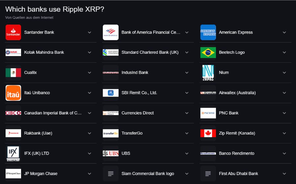Viewport: 296px width, 184px height.
Task: Open the Nium logo
Action: 208,73
